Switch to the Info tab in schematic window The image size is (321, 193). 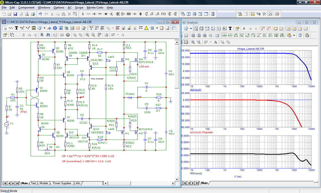click(x=78, y=183)
